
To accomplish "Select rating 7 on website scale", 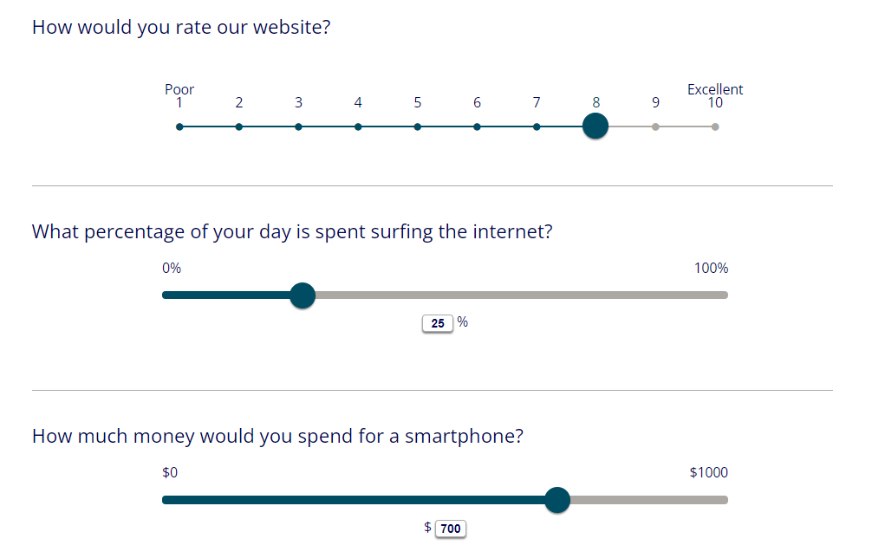I will (537, 127).
